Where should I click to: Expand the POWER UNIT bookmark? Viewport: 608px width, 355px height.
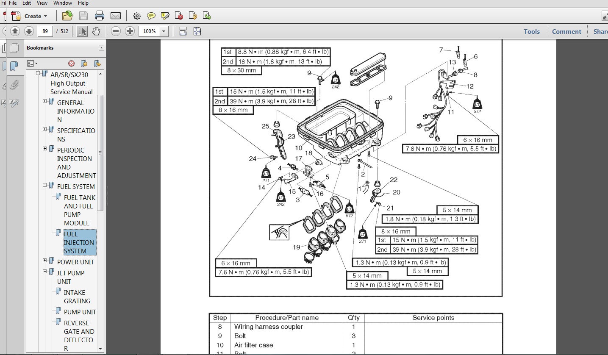(45, 261)
